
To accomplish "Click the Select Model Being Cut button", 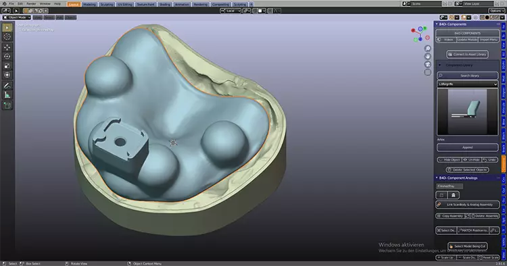I will [467, 246].
